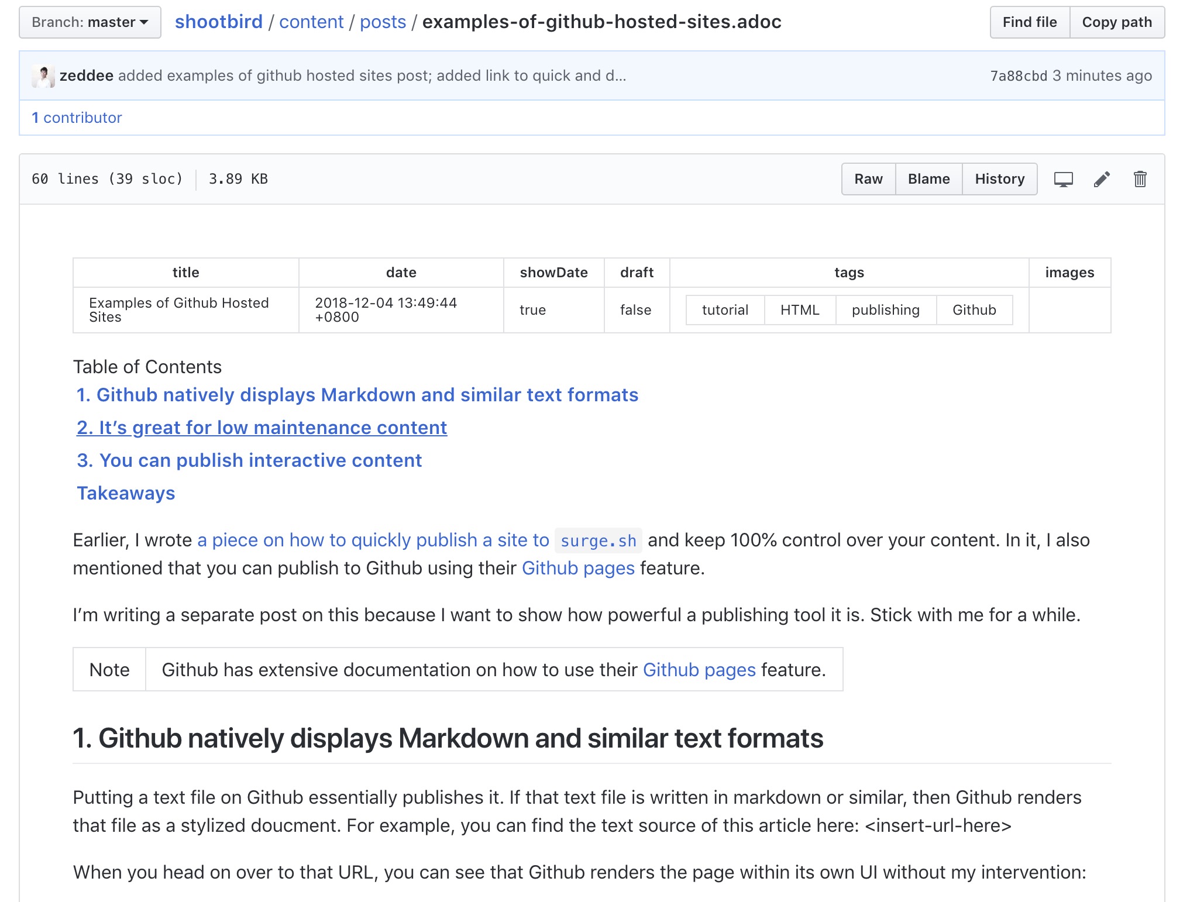
Task: Click the showDate true value
Action: click(531, 309)
